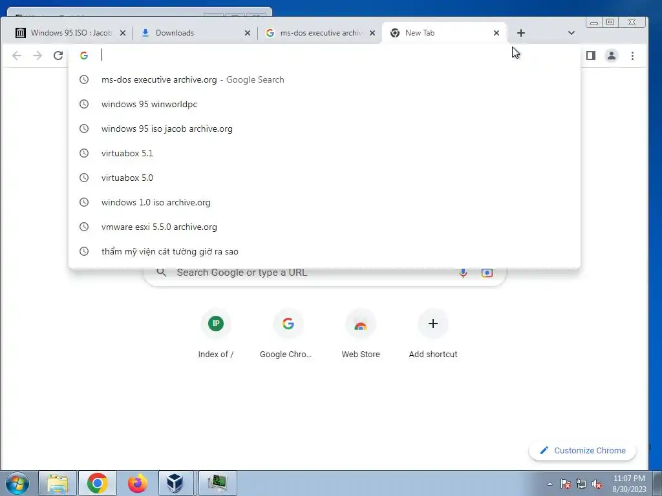The image size is (662, 496).
Task: Open the system monitor taskbar icon
Action: [218, 483]
